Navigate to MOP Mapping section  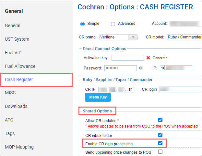[x=19, y=147]
